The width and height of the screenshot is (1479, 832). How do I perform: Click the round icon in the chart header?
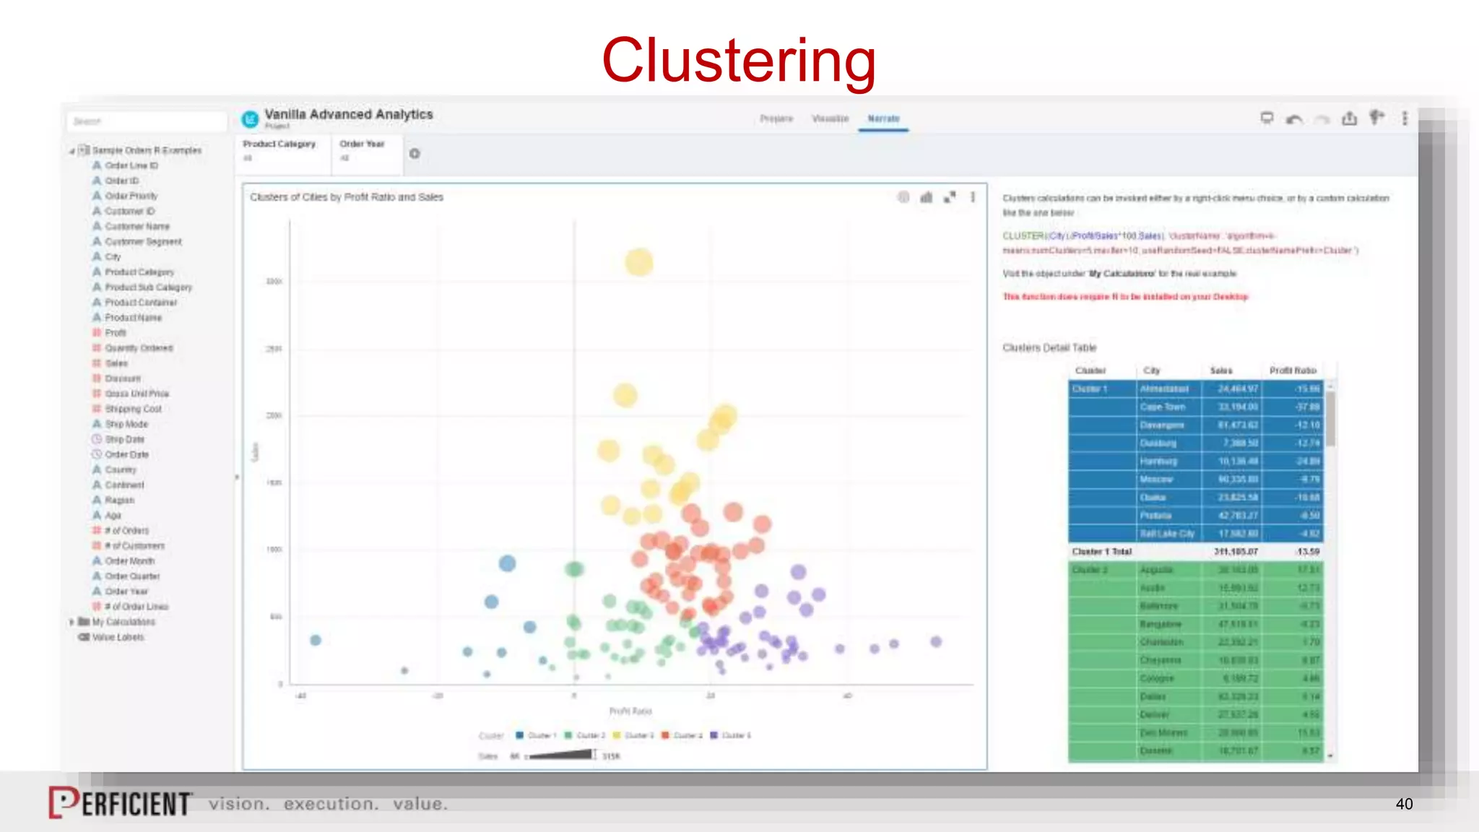click(903, 197)
